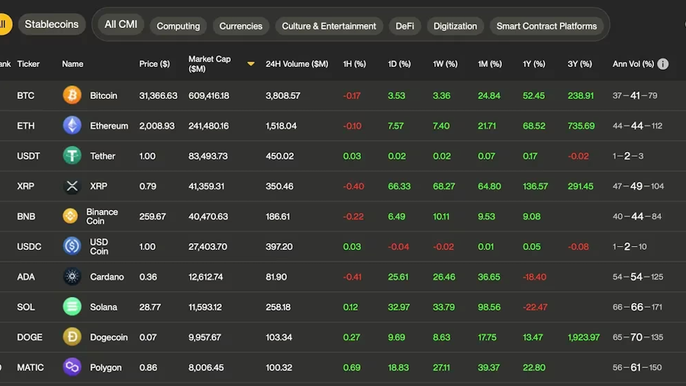Sort by Ticker column header

(x=29, y=64)
